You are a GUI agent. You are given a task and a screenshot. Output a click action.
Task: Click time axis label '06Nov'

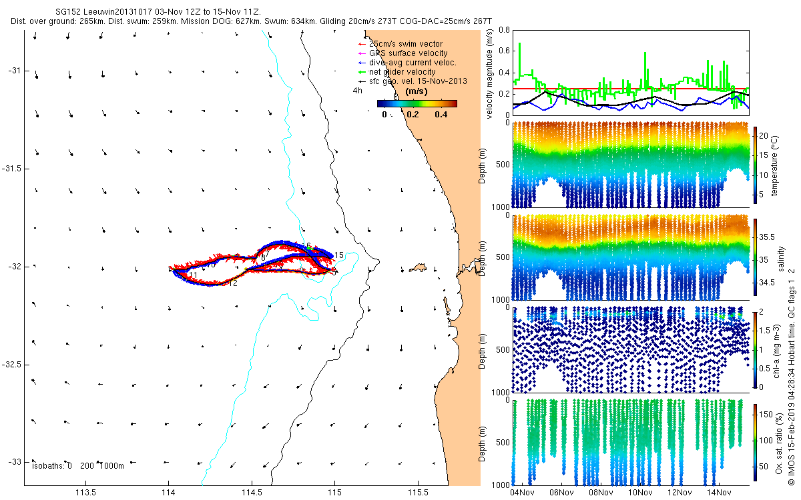(x=561, y=493)
